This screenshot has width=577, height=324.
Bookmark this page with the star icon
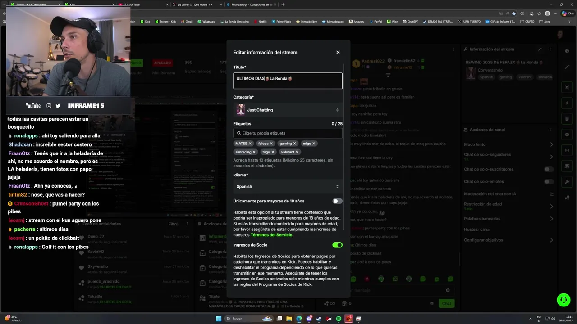coord(514,13)
